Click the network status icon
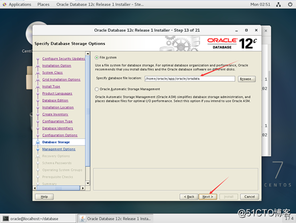The image size is (296, 223). (x=278, y=4)
